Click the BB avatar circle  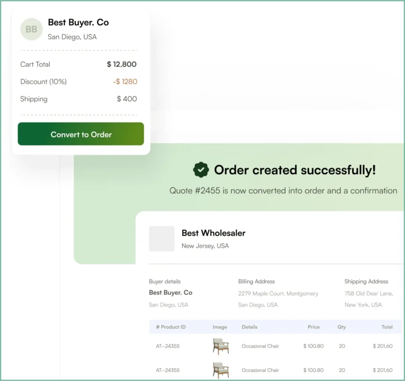pyautogui.click(x=31, y=30)
